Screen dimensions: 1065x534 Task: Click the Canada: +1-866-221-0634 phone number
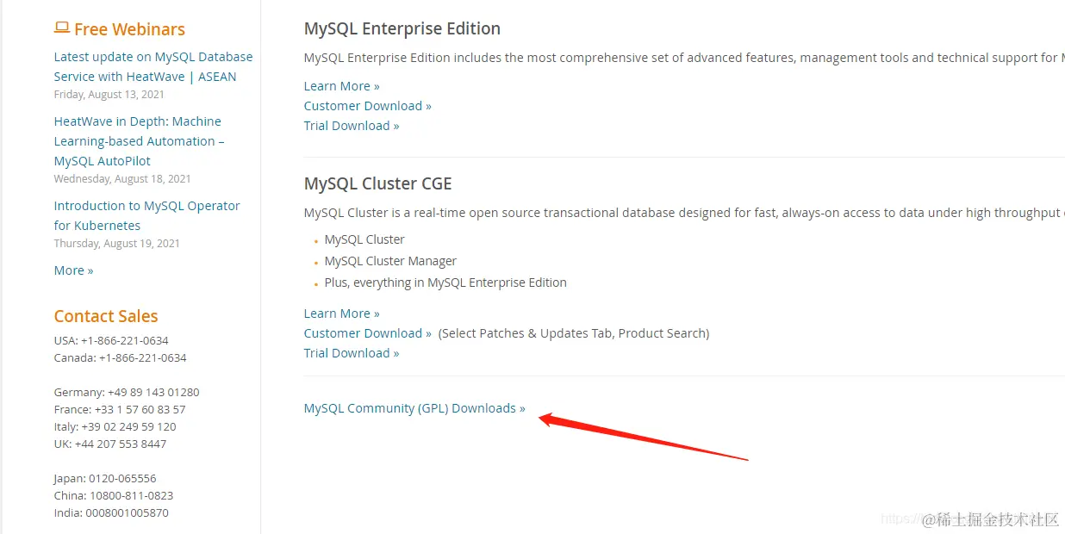pos(120,357)
